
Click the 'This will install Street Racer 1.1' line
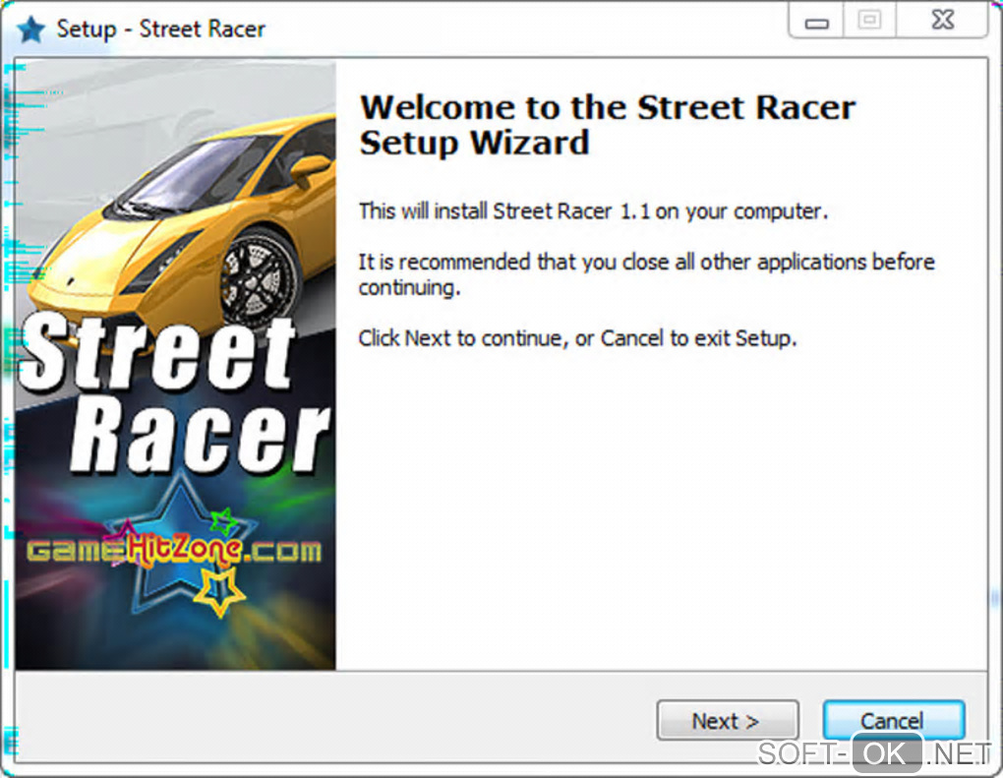coord(593,210)
